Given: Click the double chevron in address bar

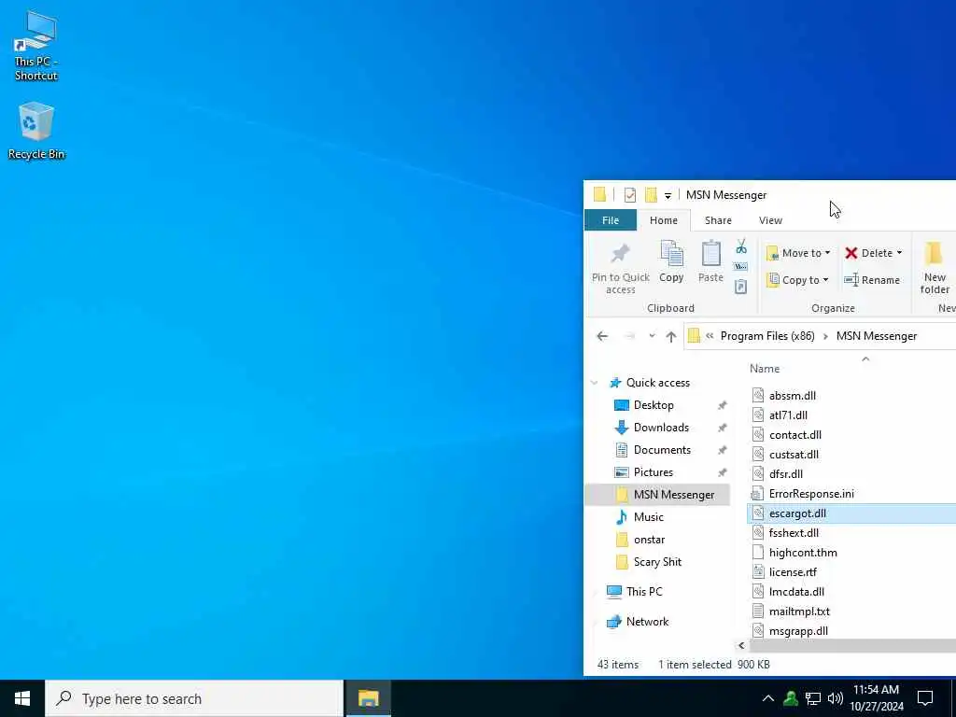Looking at the screenshot, I should (x=710, y=335).
